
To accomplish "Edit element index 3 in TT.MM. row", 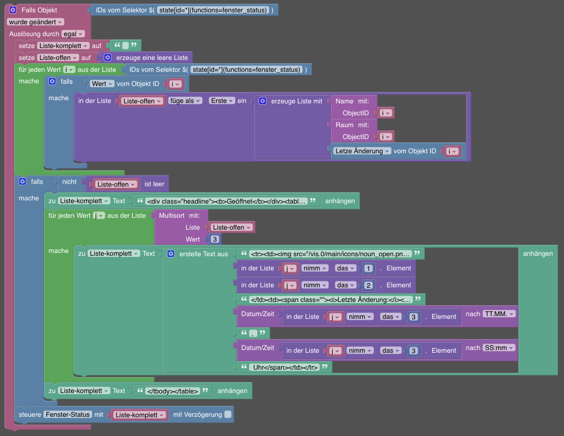I will tap(413, 317).
